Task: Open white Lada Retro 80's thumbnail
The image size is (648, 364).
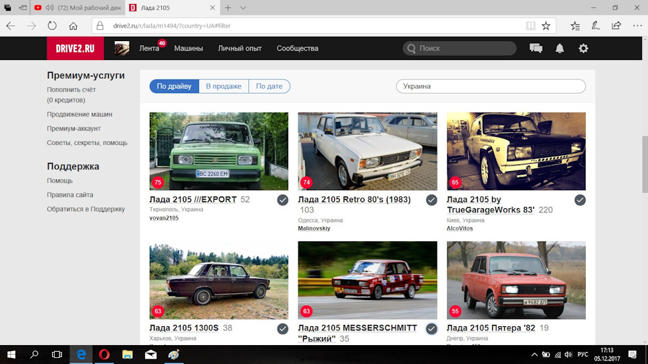Action: (367, 151)
